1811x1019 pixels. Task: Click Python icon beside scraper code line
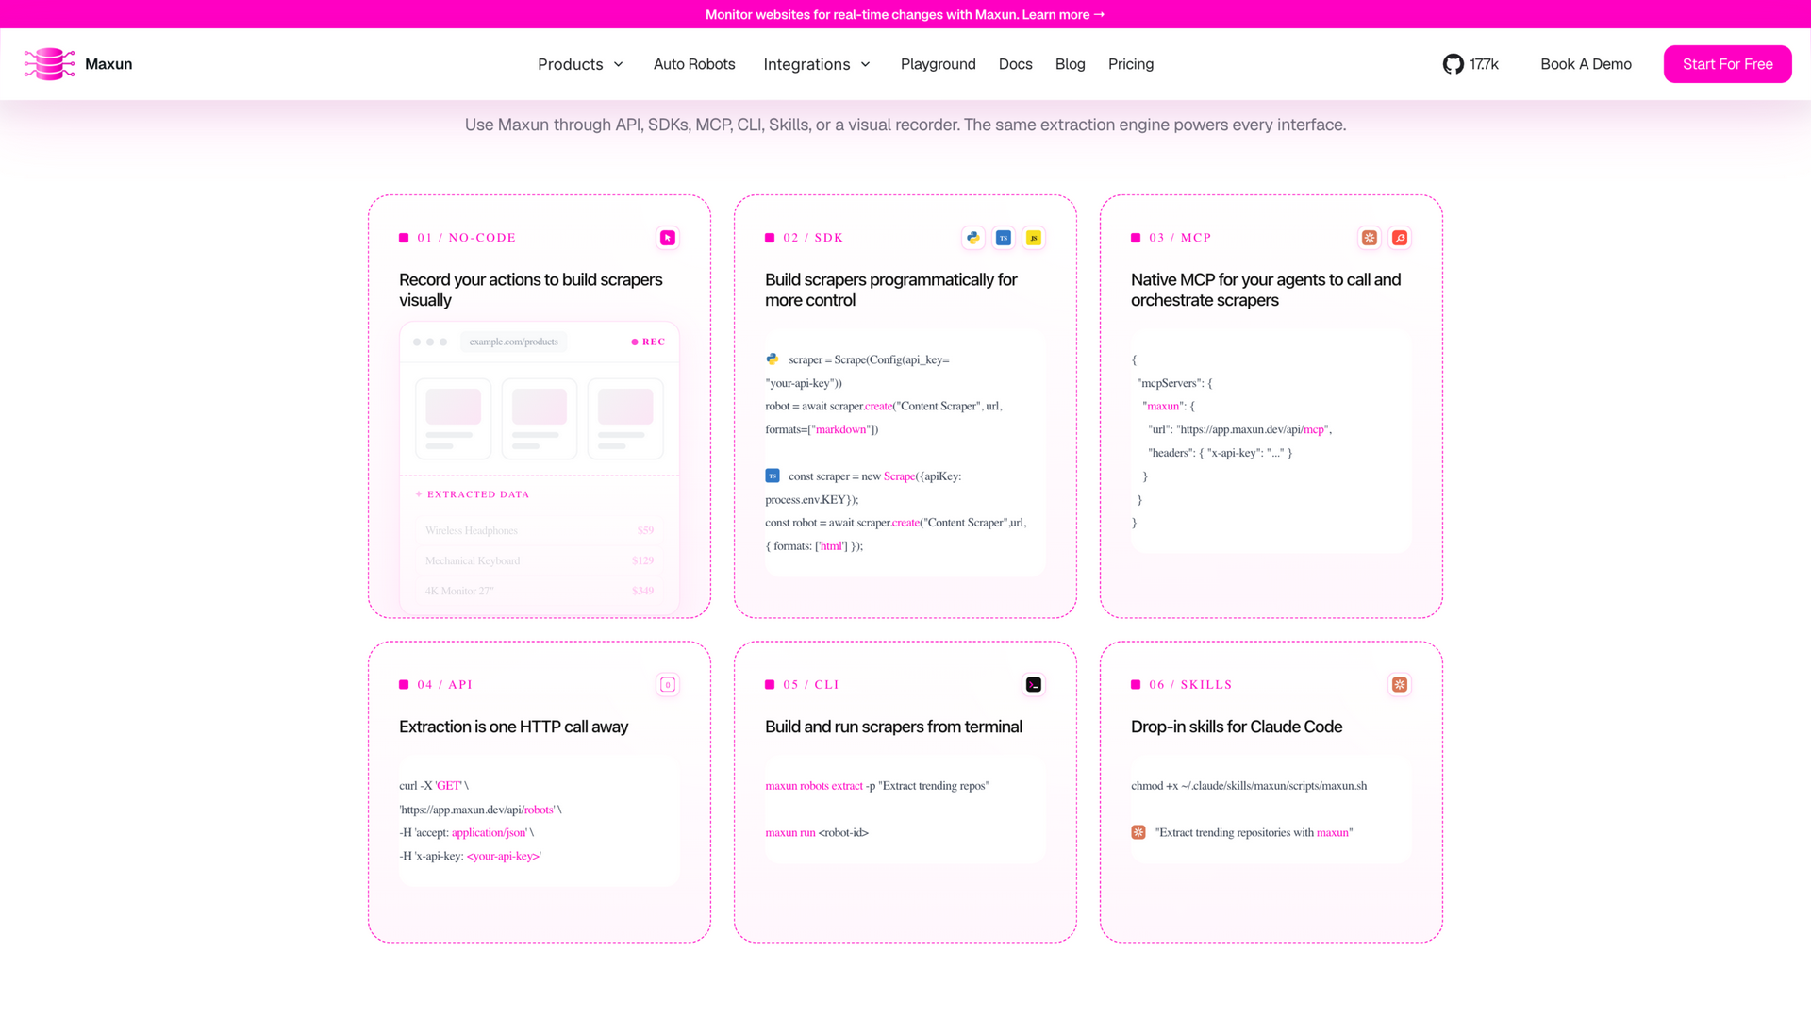[x=773, y=359]
